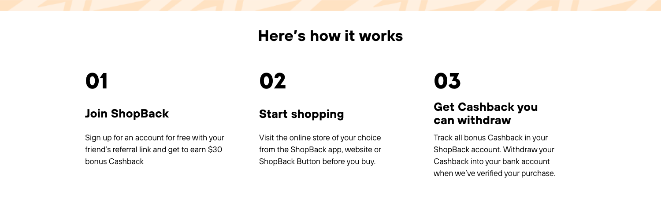Select the step number 02
This screenshot has height=220, width=661.
272,81
